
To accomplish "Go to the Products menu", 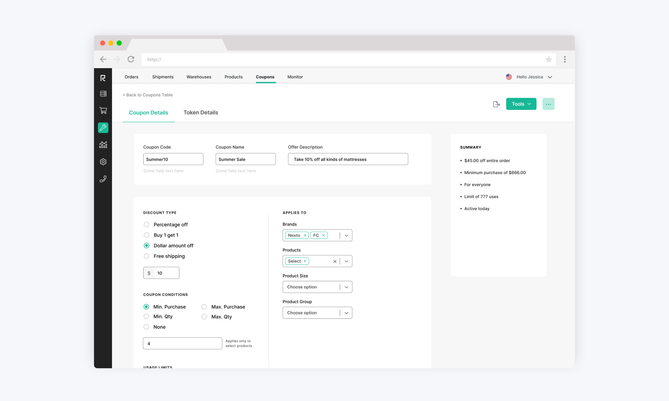I will click(233, 77).
